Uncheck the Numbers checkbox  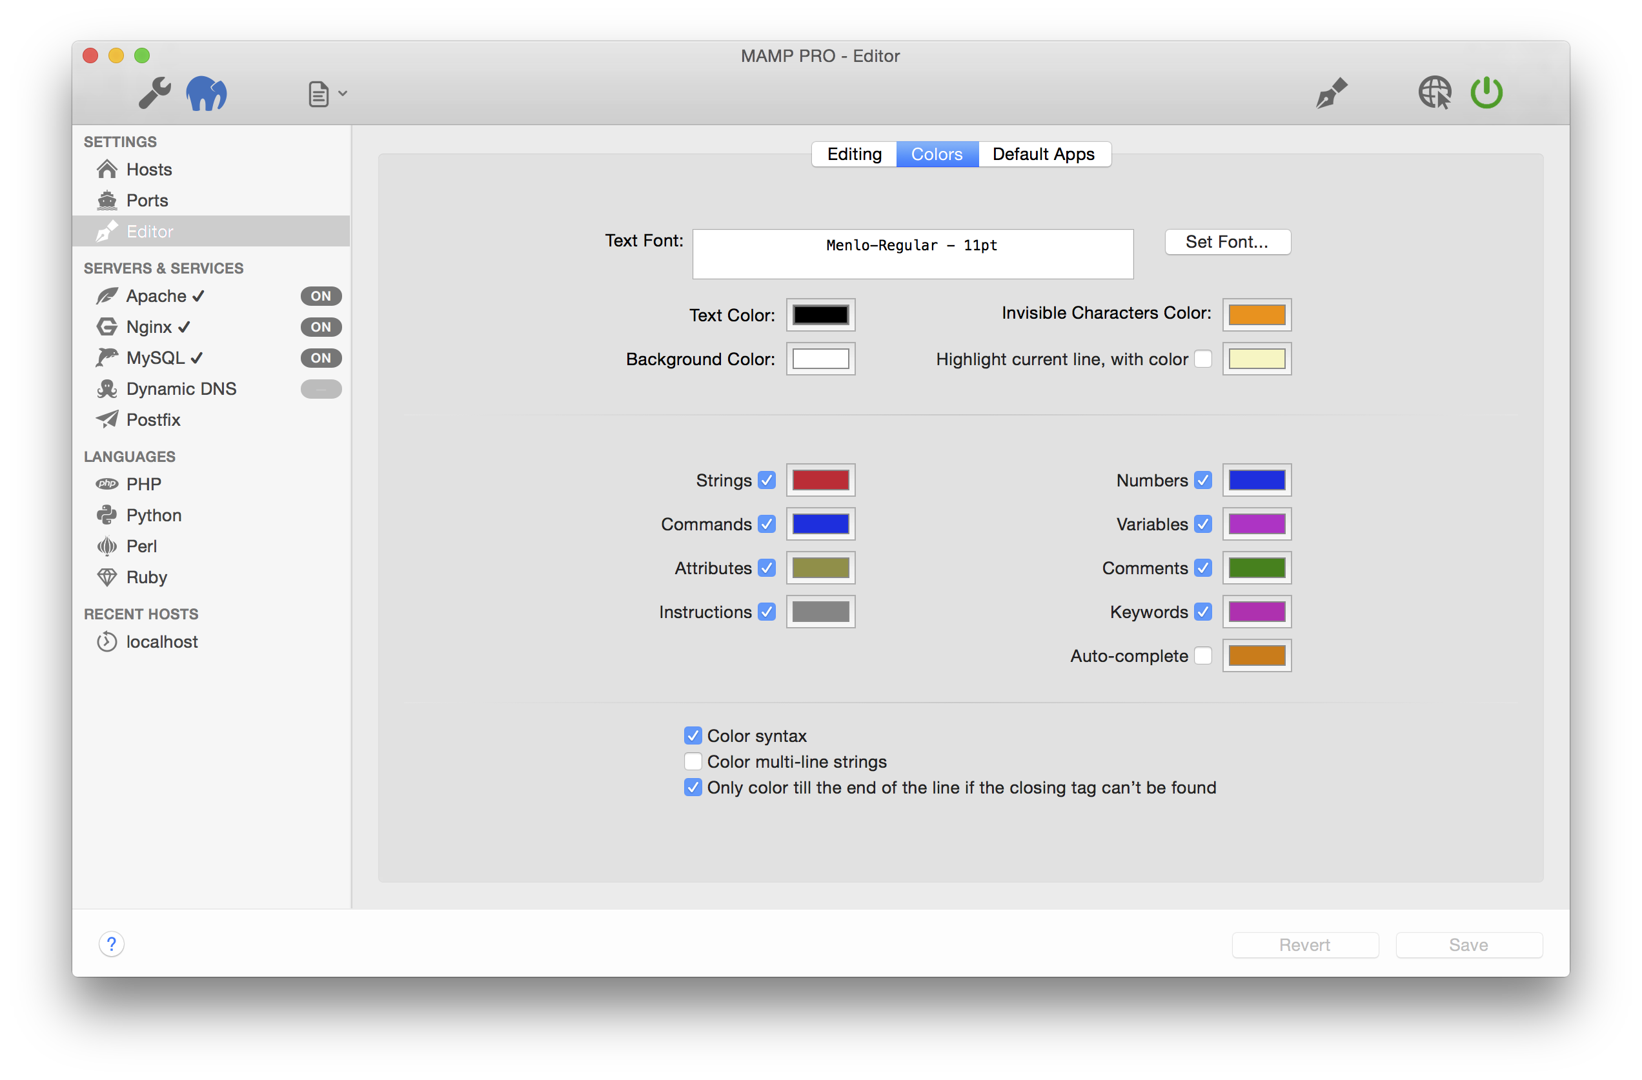coord(1203,480)
